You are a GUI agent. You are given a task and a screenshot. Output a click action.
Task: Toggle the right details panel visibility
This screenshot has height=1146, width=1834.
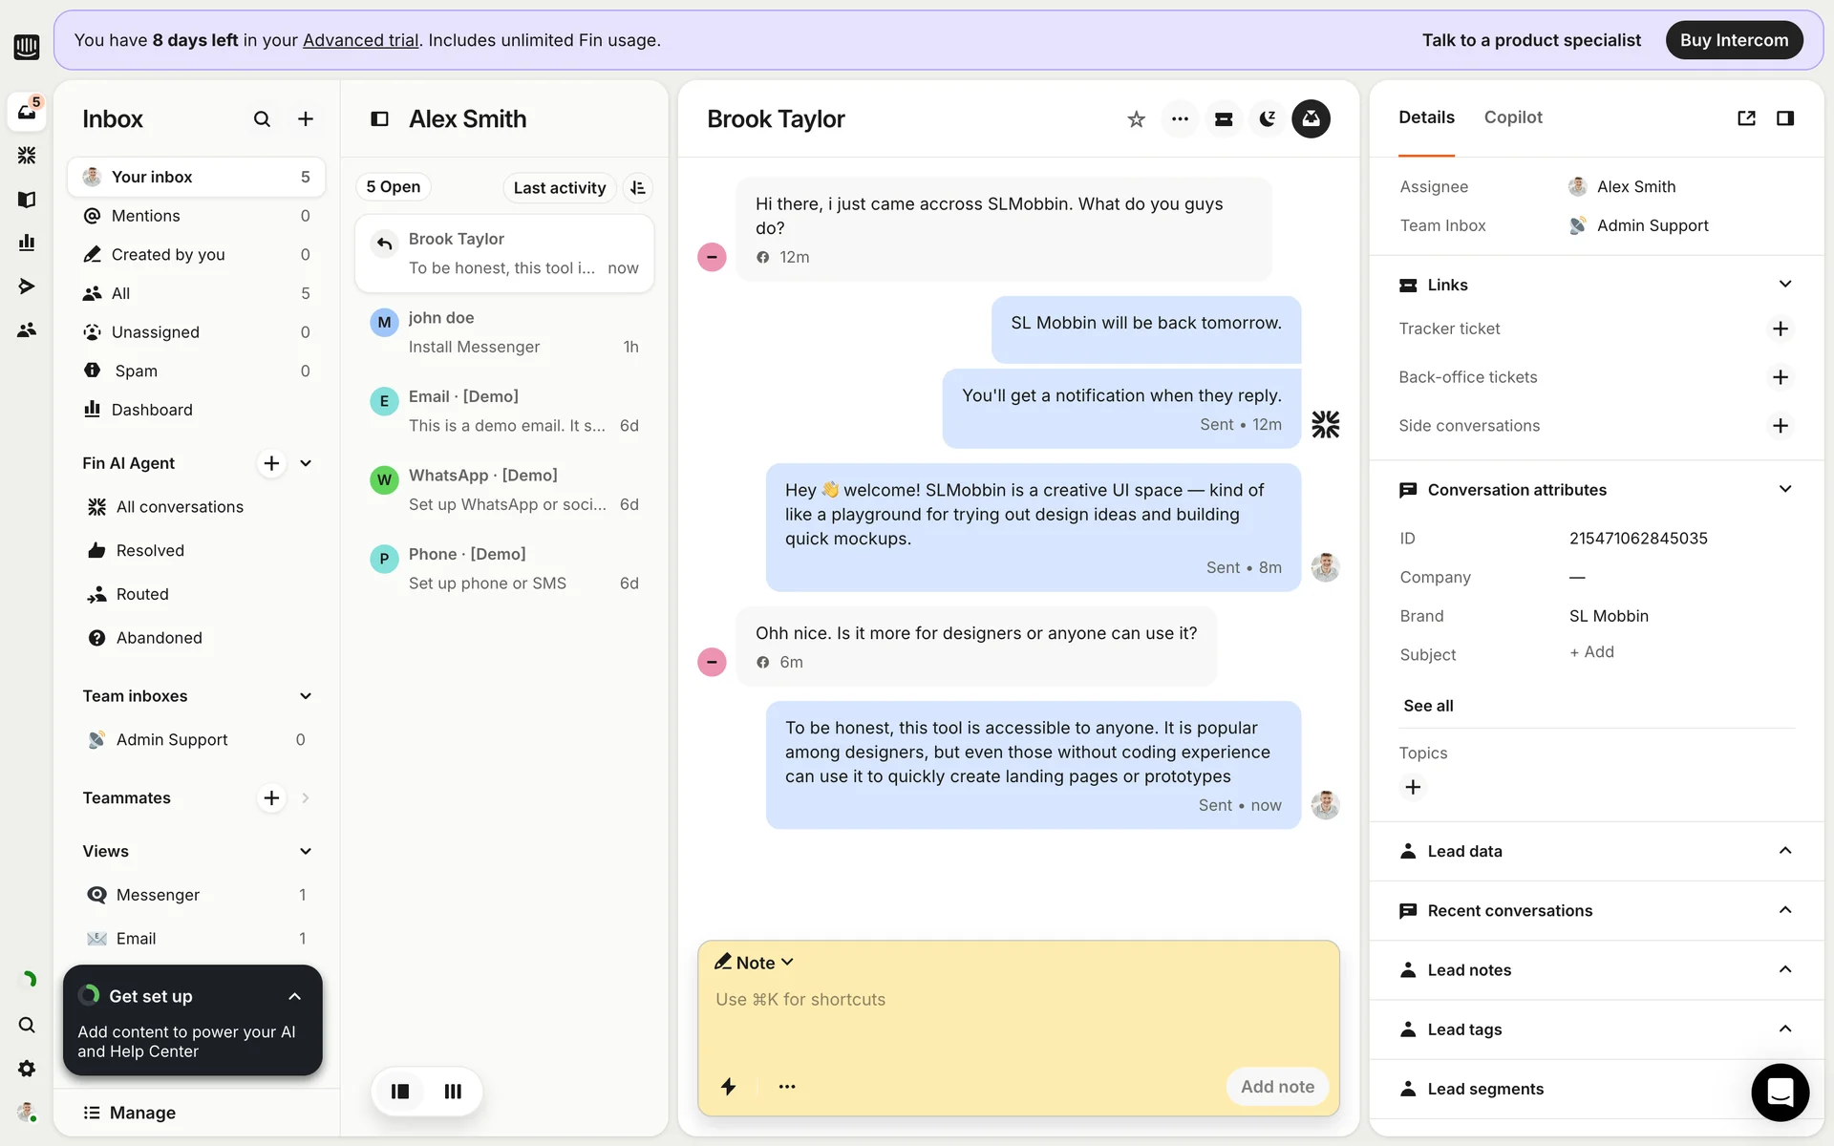(1784, 118)
